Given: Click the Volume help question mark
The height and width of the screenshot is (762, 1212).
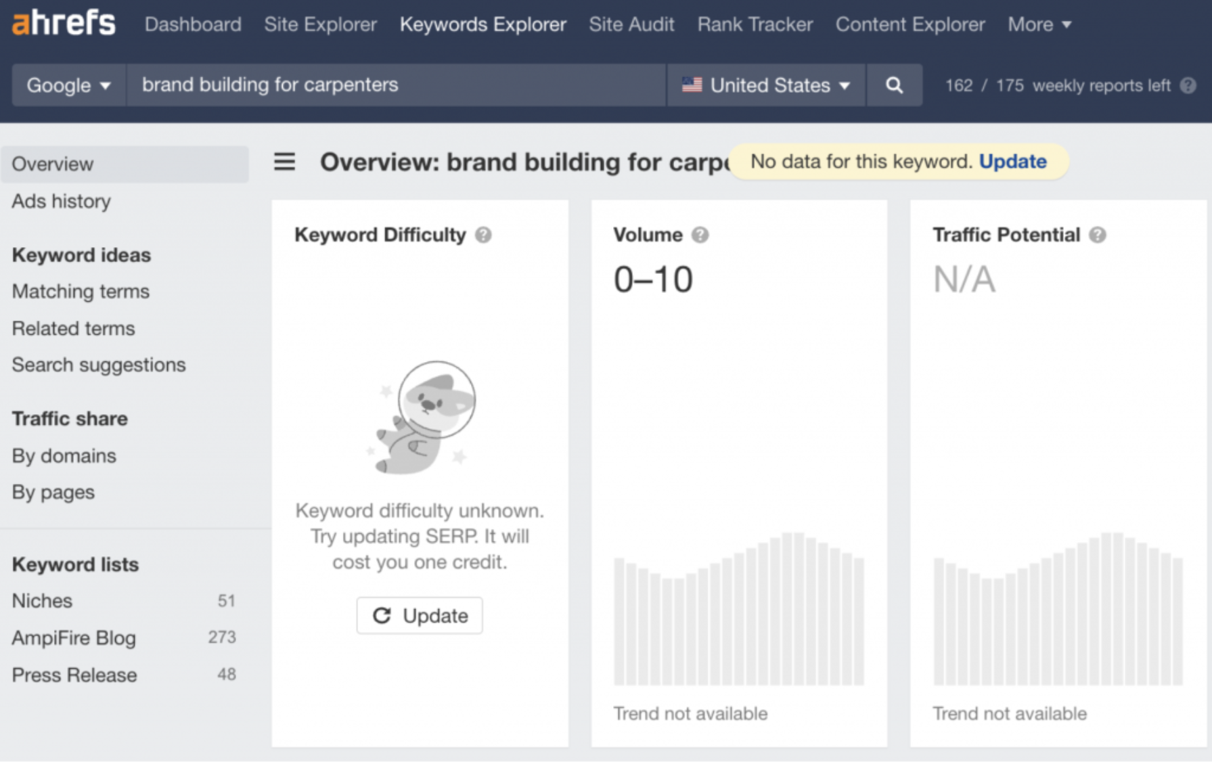Looking at the screenshot, I should pyautogui.click(x=700, y=235).
